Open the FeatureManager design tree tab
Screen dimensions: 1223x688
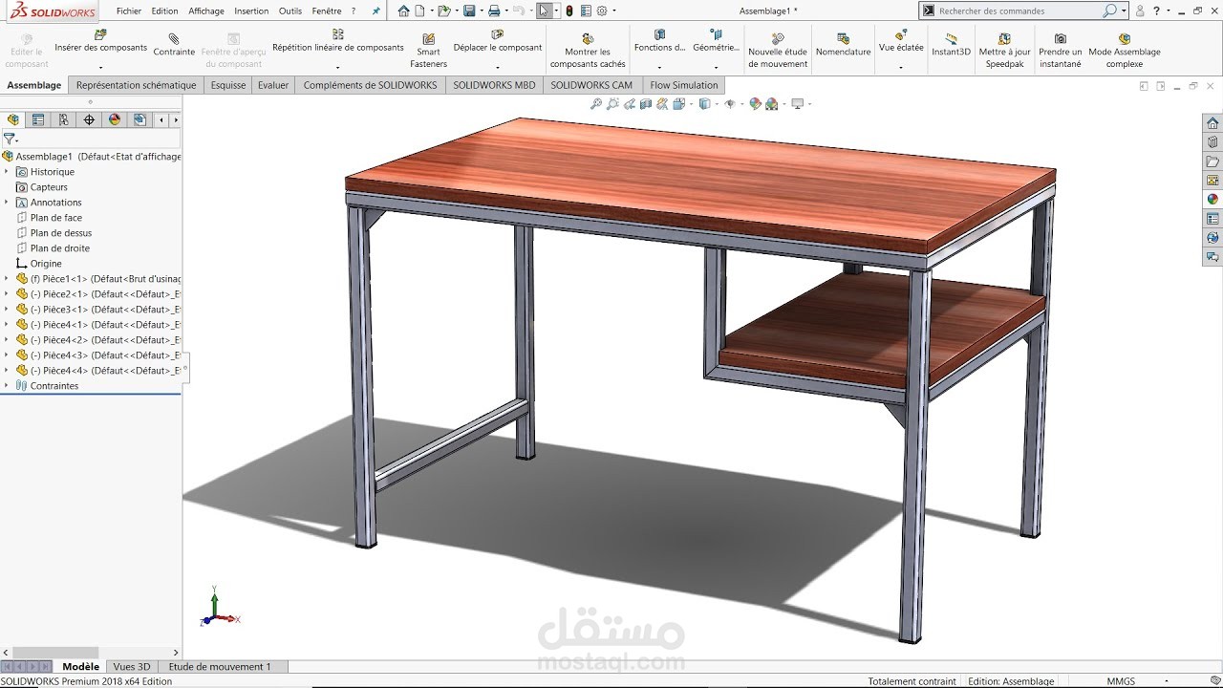click(12, 119)
